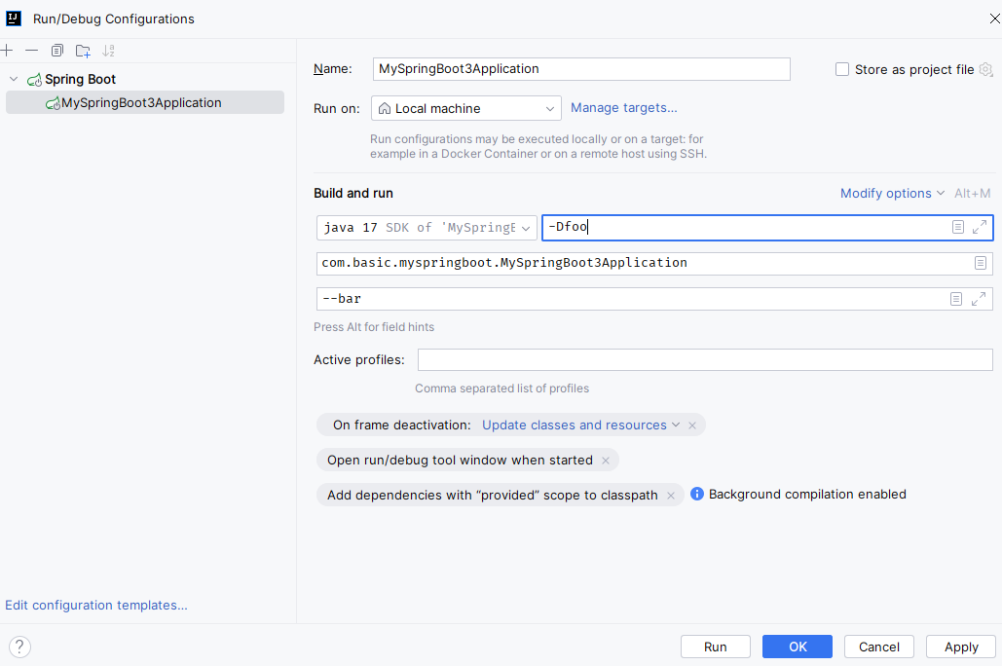Remove the On frame deactivation option
1002x666 pixels.
[692, 425]
